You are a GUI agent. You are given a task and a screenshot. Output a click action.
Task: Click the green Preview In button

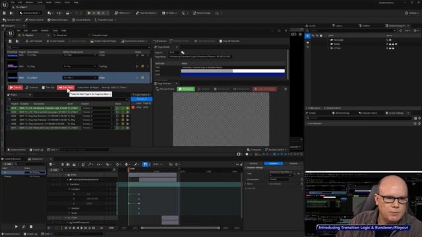coord(186,89)
